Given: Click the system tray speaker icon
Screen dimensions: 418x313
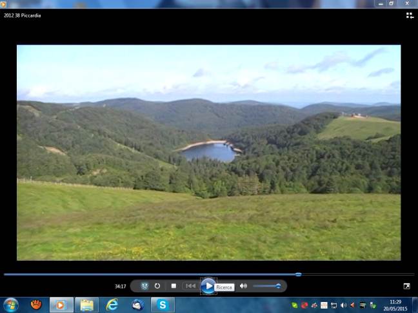Looking at the screenshot, I should (x=343, y=305).
